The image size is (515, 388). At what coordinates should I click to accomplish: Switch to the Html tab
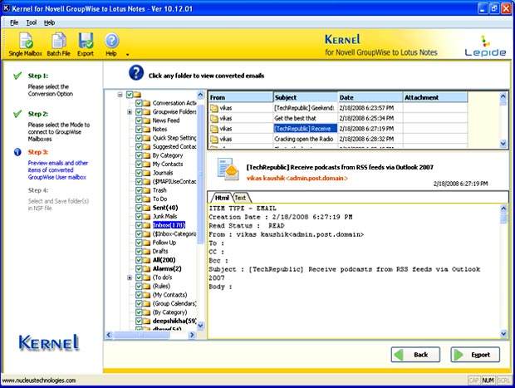(x=222, y=198)
